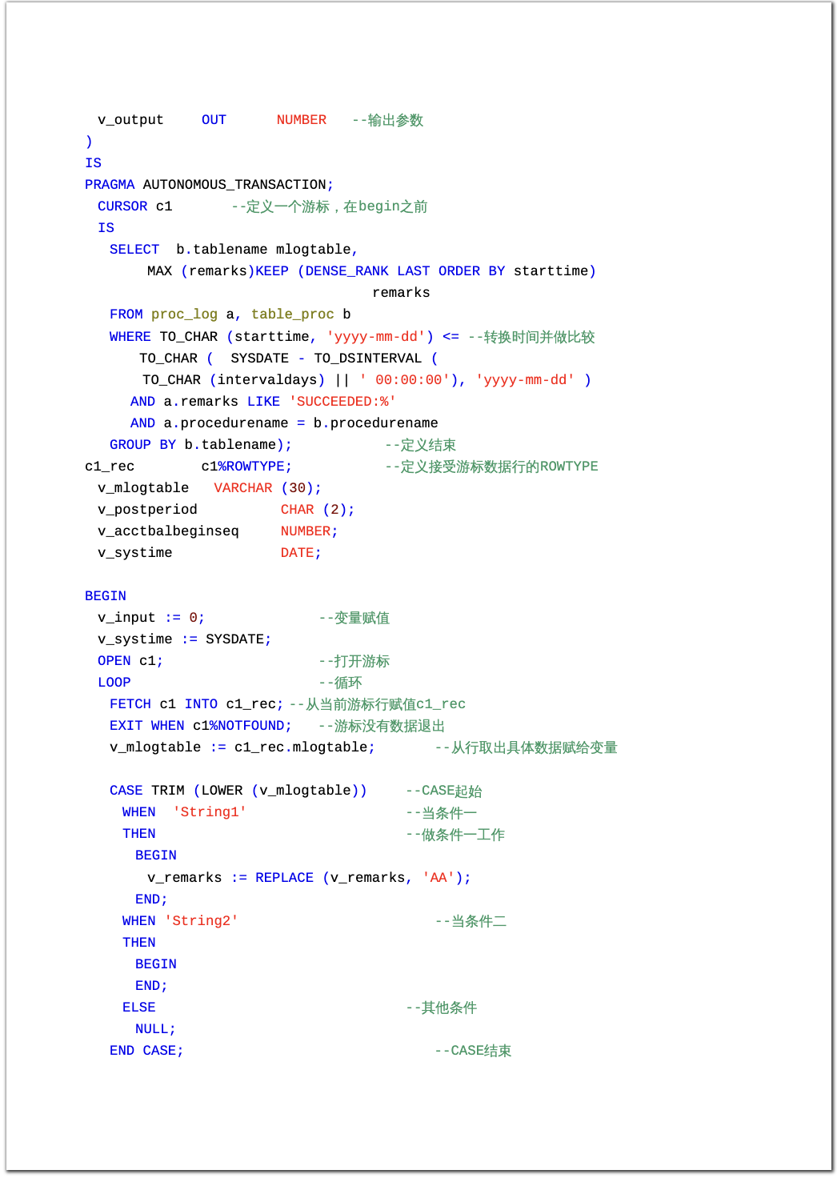Click c1_rec.mlogtable expression
The height and width of the screenshot is (1178, 837).
(301, 747)
